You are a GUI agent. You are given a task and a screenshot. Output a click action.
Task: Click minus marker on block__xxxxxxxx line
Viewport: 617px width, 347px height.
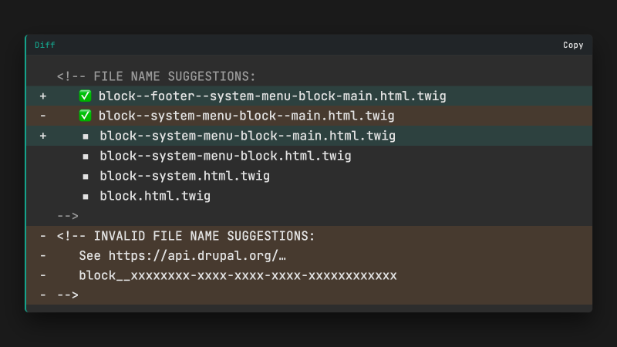pyautogui.click(x=43, y=275)
